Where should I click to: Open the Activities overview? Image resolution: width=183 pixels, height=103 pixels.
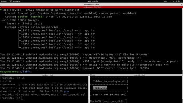4,1
